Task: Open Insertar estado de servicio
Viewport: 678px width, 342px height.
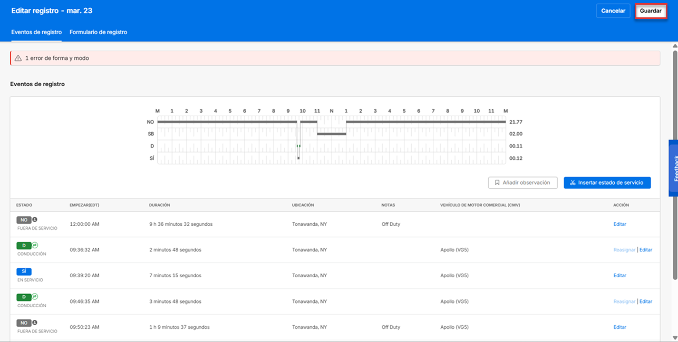Action: click(x=607, y=183)
